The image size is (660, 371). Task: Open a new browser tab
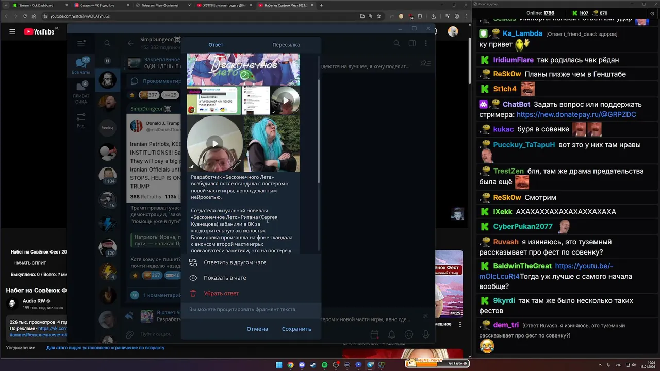(x=321, y=5)
